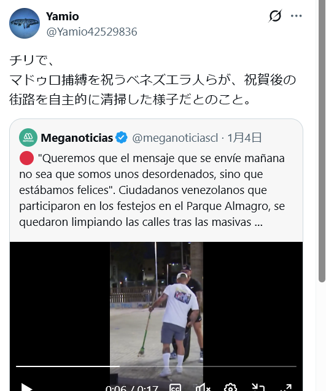Screen dimensions: 326x391
Task: Click the Meganoticias logo avatar
Action: point(28,137)
